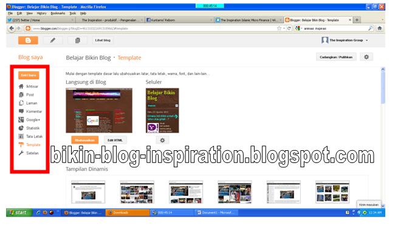Select Tata Letak in the sidebar
Image resolution: width=415 pixels, height=236 pixels.
pos(30,136)
